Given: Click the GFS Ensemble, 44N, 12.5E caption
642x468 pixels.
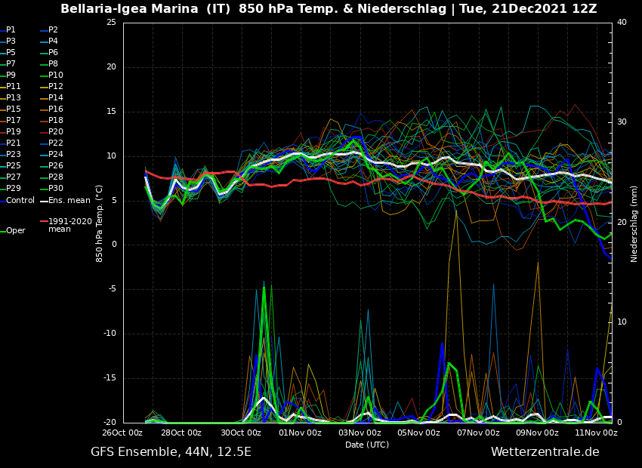Looking at the screenshot, I should [171, 452].
